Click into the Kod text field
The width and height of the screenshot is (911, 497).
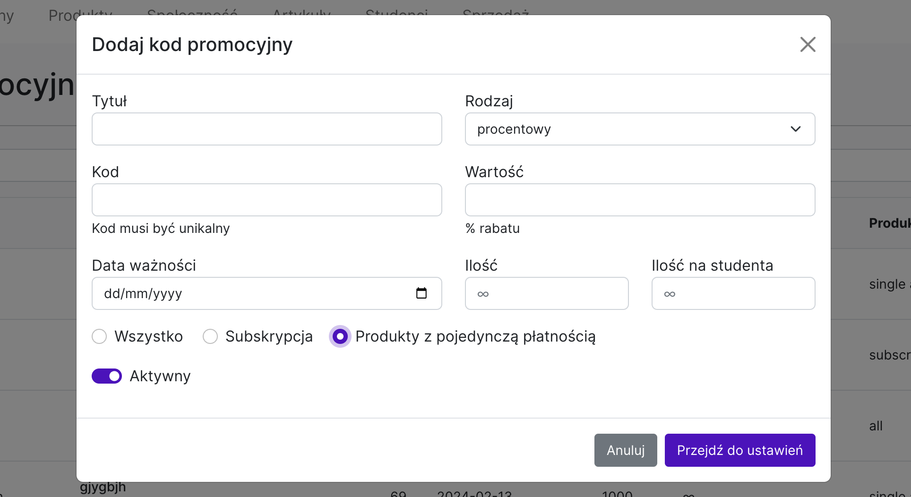pos(266,200)
